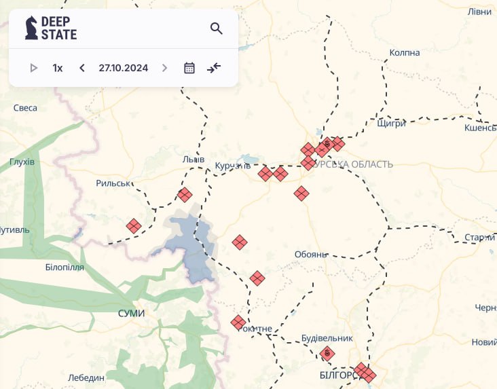Open the calendar date picker
Viewport: 497px width, 389px height.
point(189,68)
